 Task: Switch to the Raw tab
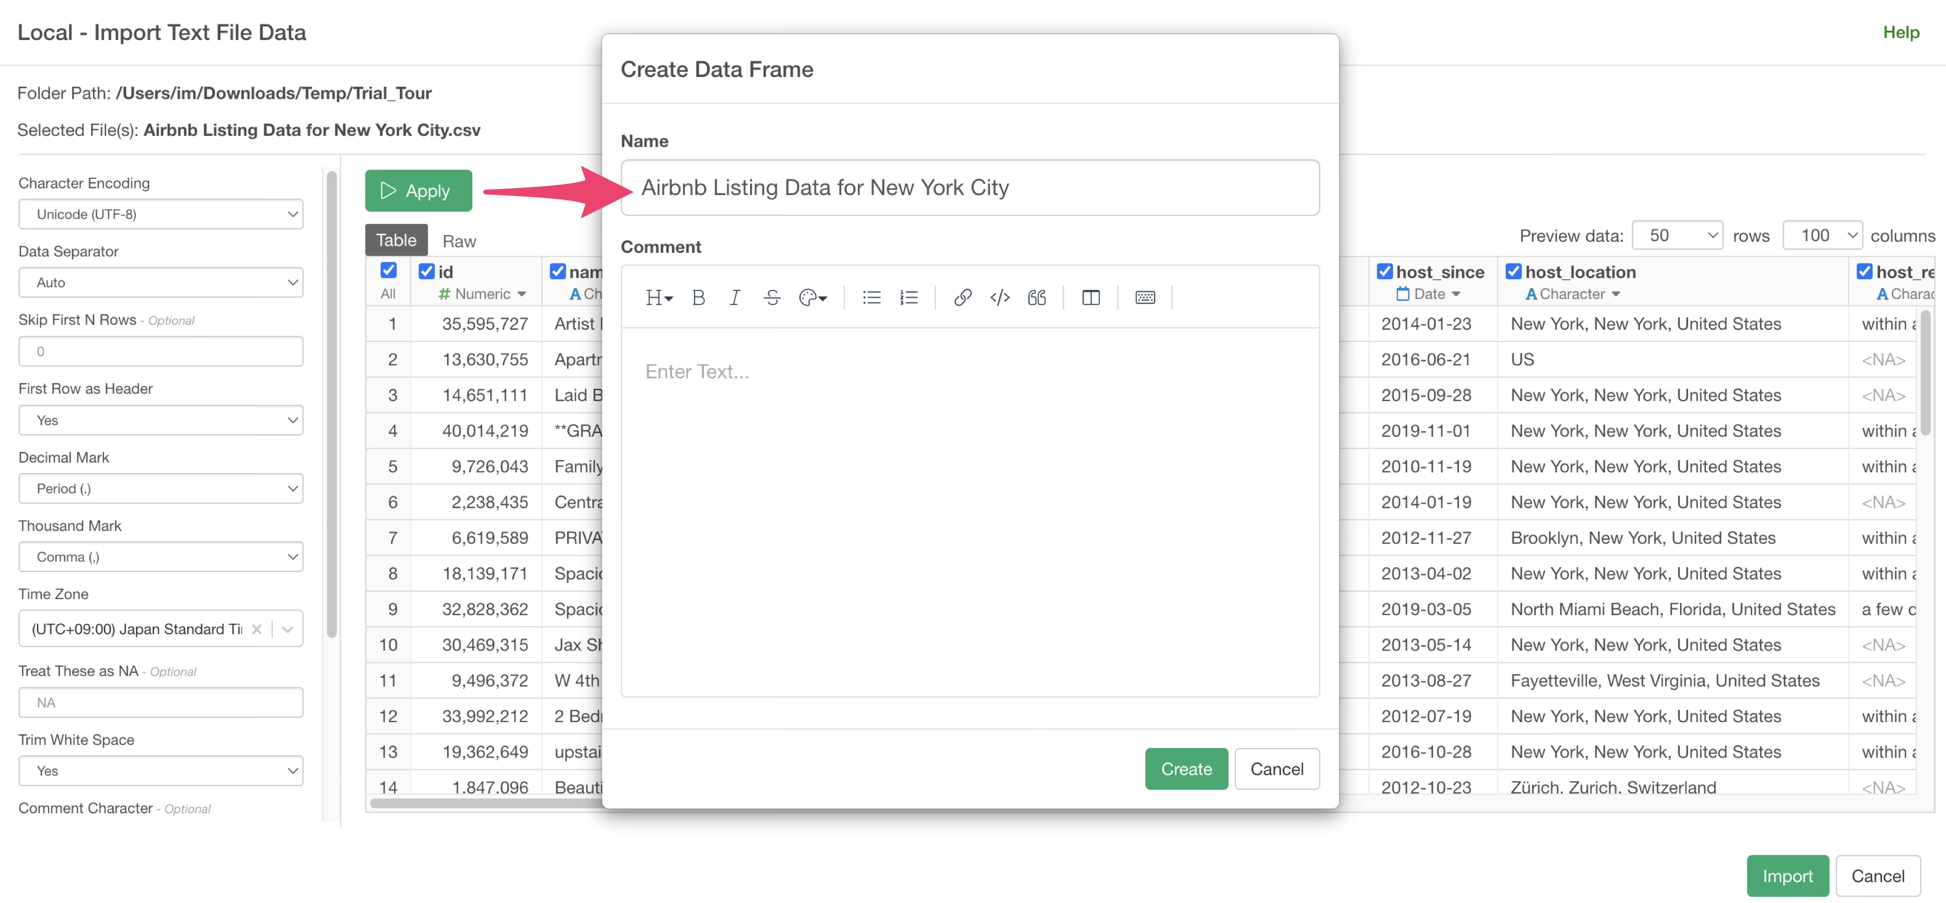(x=459, y=241)
